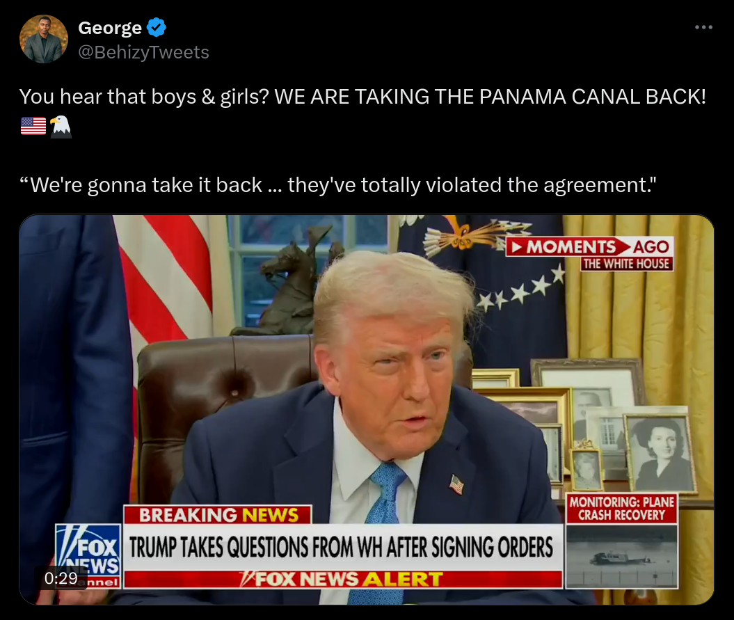Click the plane crash recovery inset thumbnail
734x620 pixels.
click(x=622, y=556)
